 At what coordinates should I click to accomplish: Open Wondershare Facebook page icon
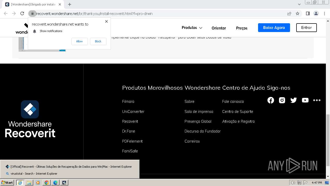271,100
